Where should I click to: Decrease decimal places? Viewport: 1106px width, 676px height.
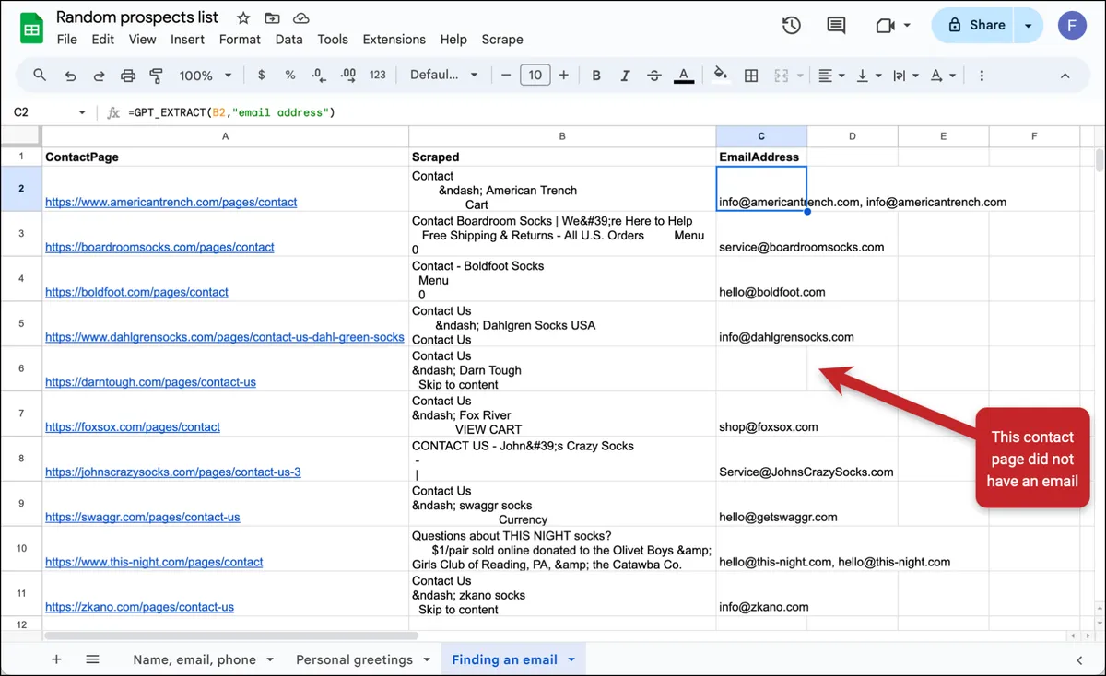click(318, 76)
